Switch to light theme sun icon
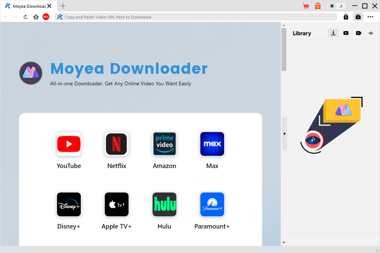Screen dimensions: 380x253 tap(332, 6)
